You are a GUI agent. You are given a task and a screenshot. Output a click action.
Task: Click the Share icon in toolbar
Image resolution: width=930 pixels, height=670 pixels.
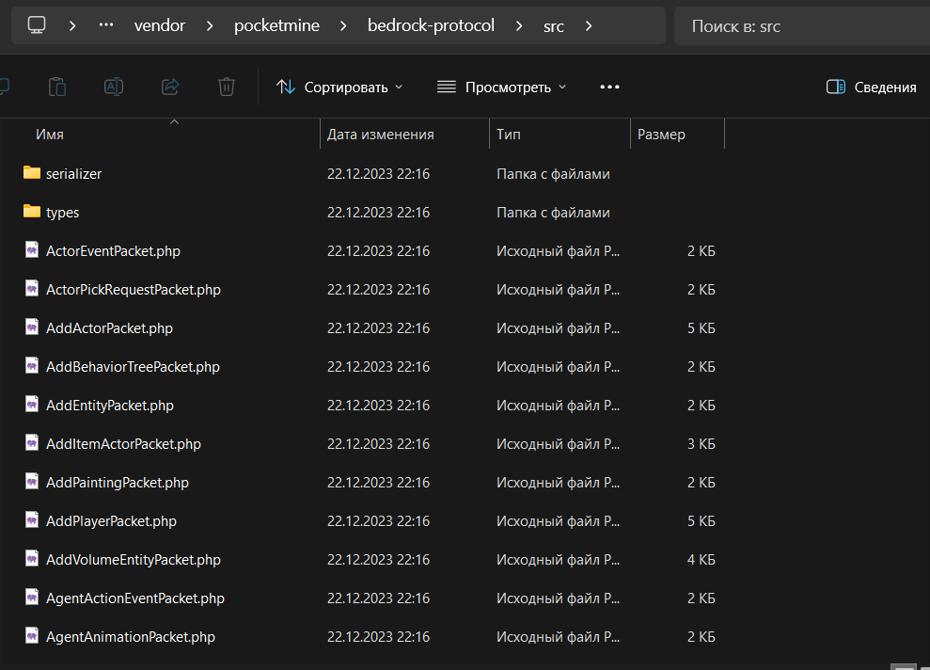click(170, 87)
